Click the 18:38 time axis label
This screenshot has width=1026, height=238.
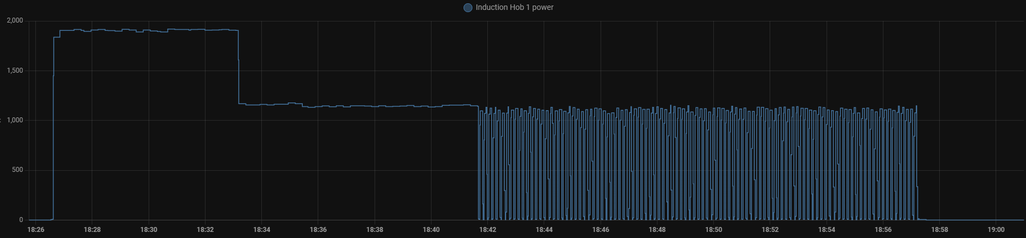[x=375, y=230]
